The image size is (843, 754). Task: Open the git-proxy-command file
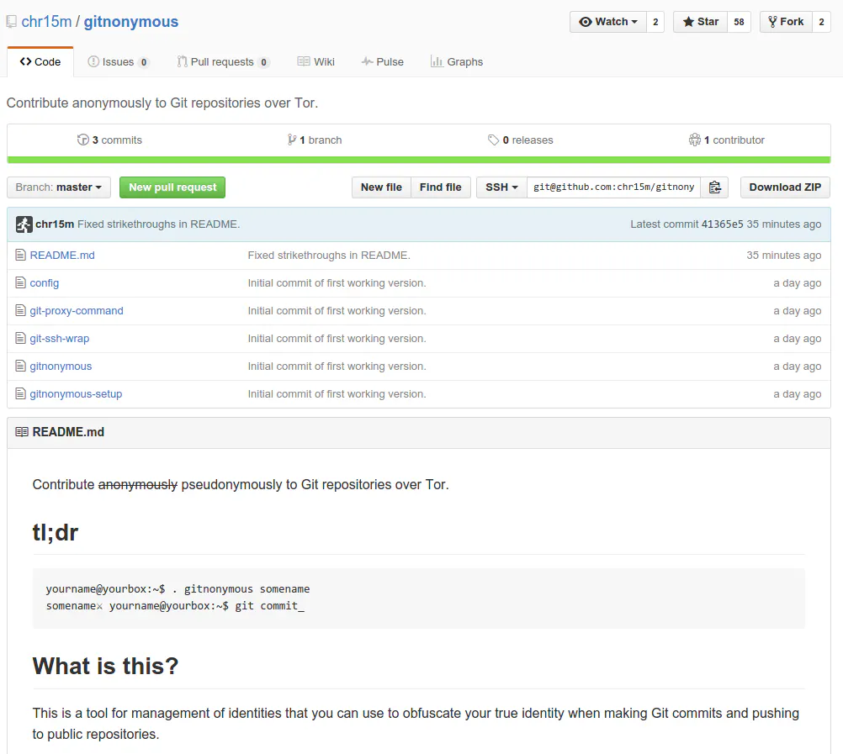77,311
